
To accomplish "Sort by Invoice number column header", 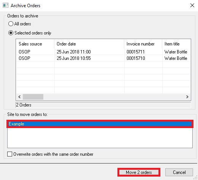I will [143, 44].
